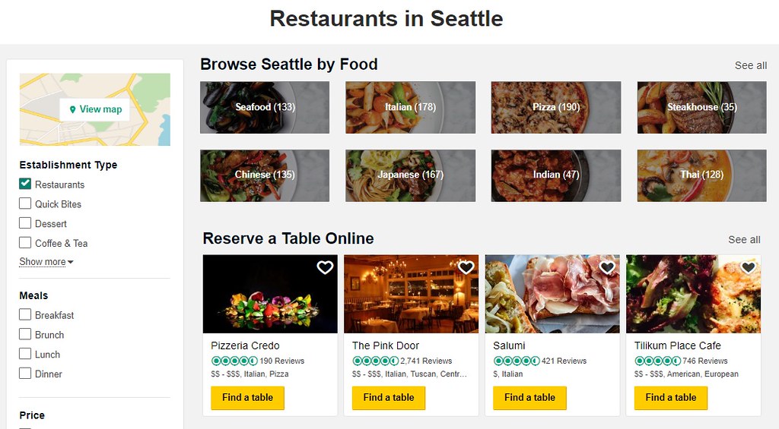
Task: Enable the Quick Bites filter
Action: (25, 203)
